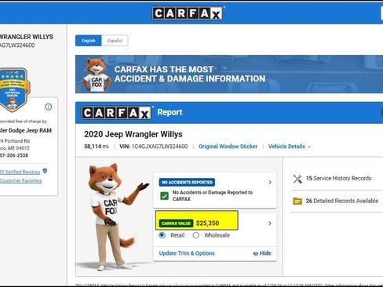This screenshot has width=383, height=287.
Task: Click the No Accidents Reported badge
Action: point(187,182)
